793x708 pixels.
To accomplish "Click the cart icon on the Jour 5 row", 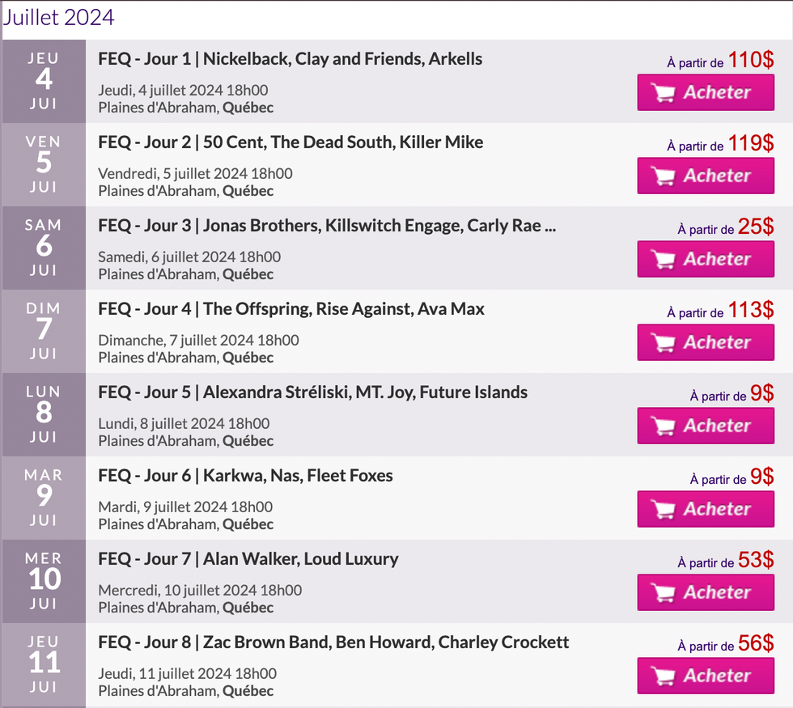I will click(665, 426).
